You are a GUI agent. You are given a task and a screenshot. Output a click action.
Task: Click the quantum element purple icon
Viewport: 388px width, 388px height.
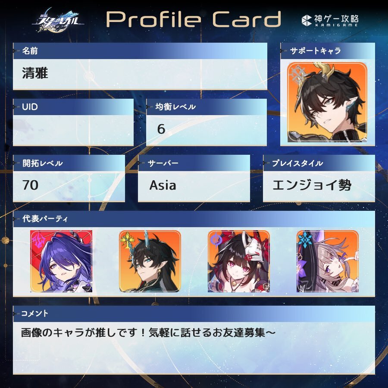pyautogui.click(x=216, y=240)
